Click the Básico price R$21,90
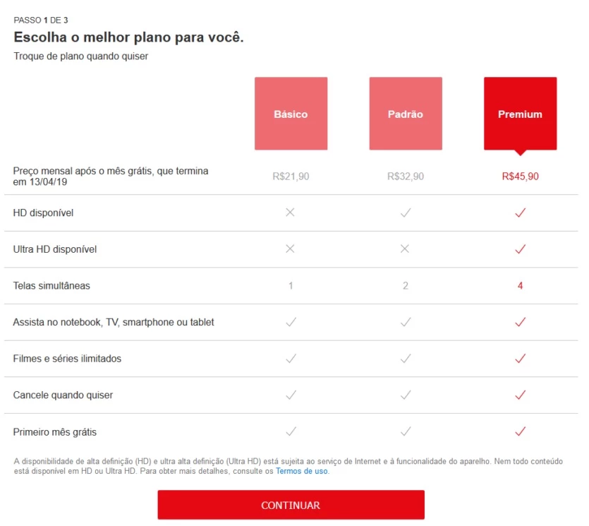589x526 pixels. 291,177
